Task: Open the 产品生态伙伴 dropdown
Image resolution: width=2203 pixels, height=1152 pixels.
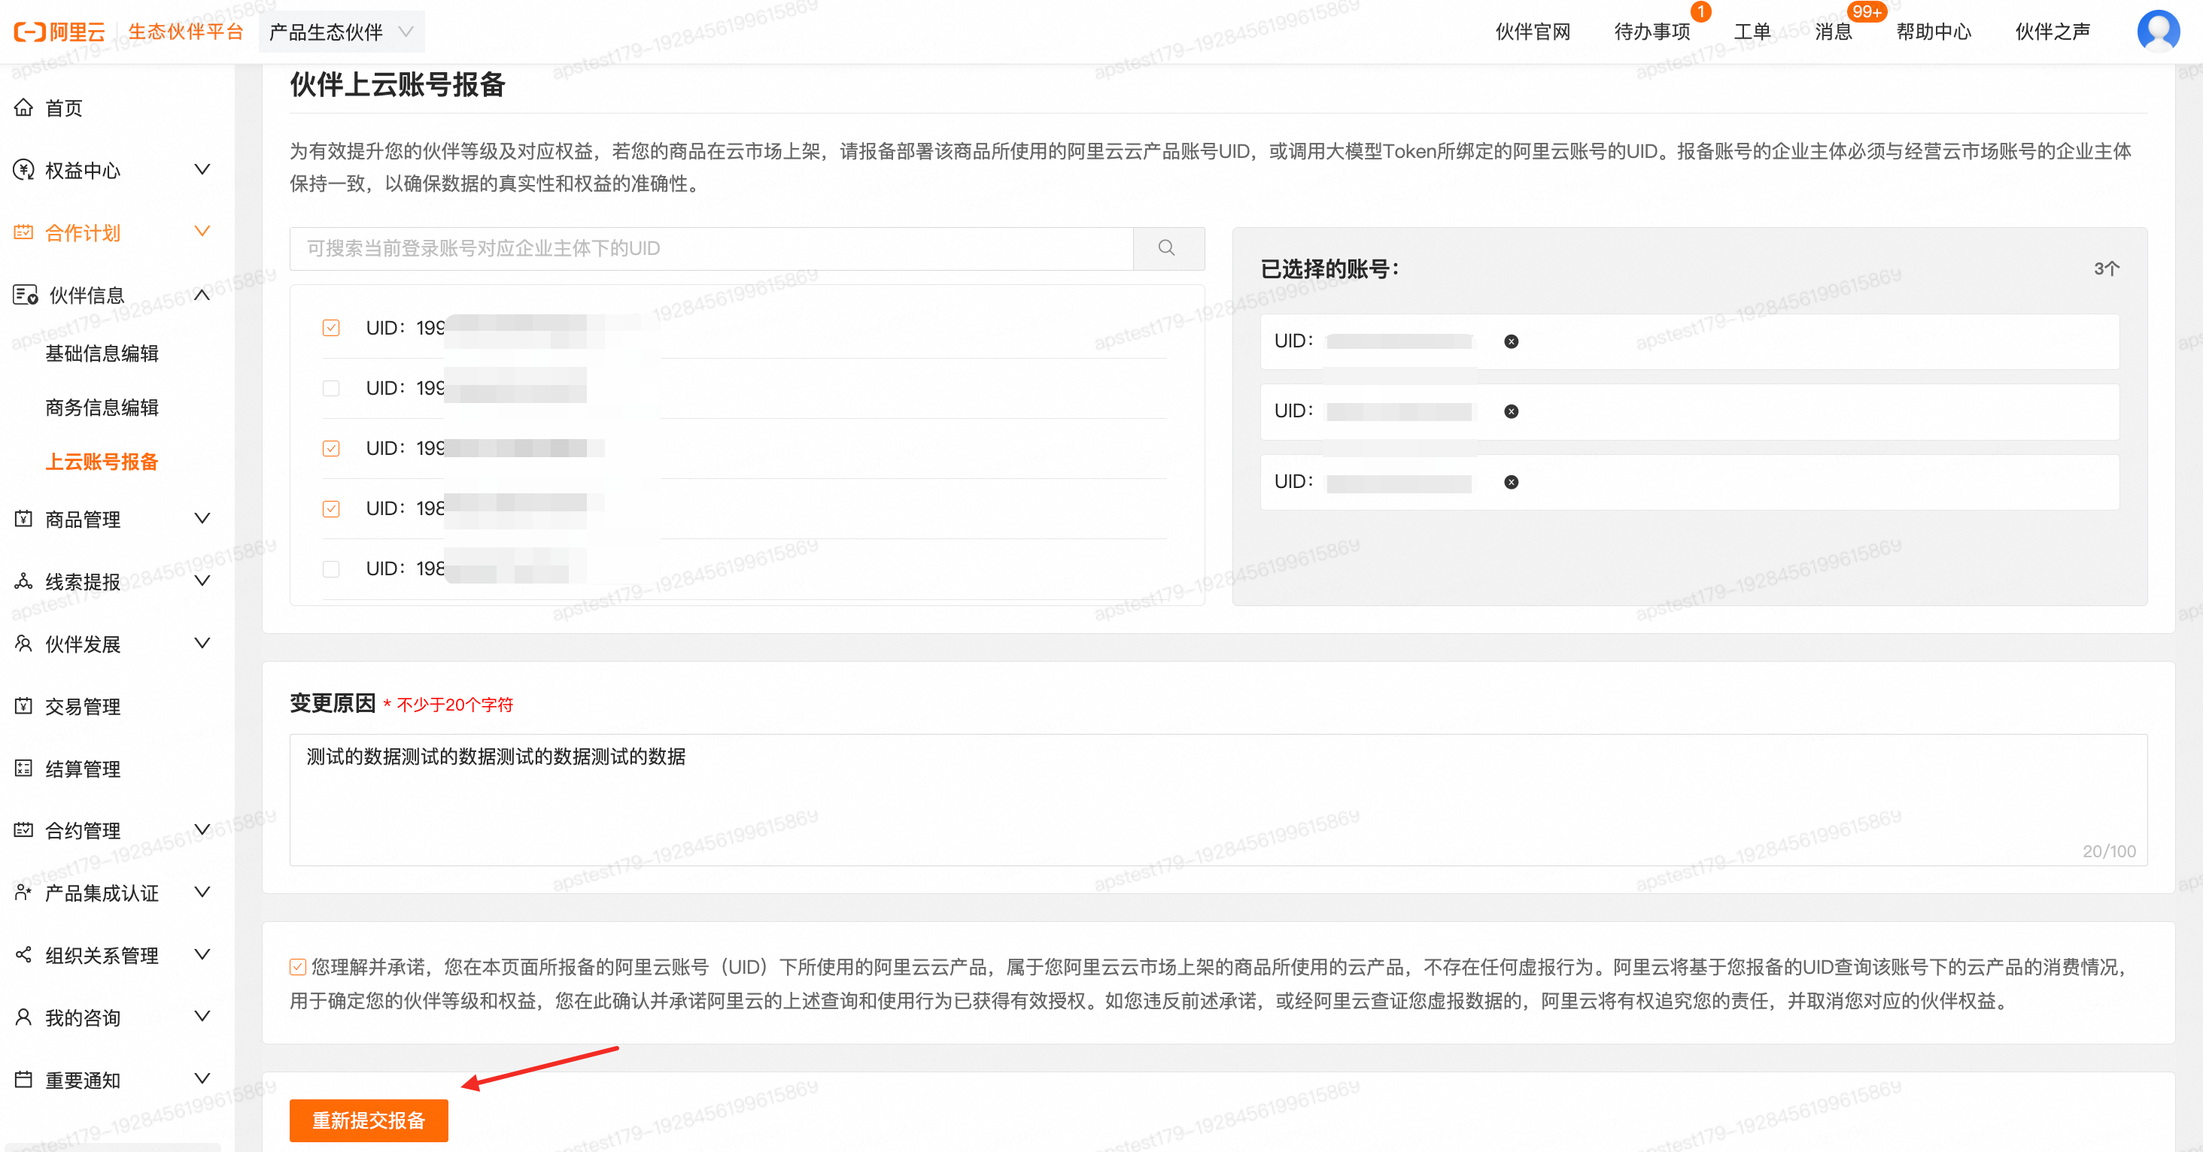Action: pyautogui.click(x=342, y=32)
